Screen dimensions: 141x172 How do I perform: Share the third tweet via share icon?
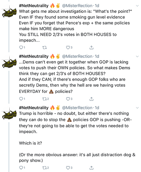91,168
